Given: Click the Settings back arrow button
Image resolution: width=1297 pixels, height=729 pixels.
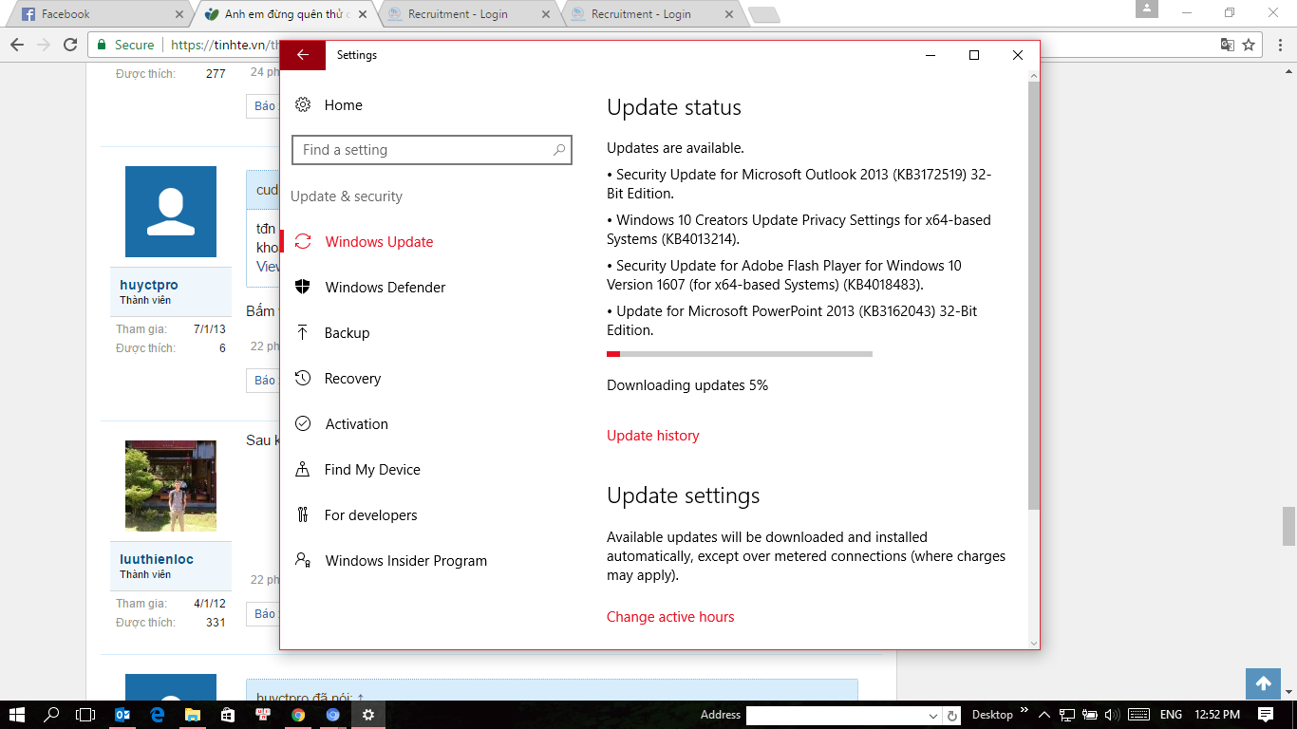Looking at the screenshot, I should (303, 55).
